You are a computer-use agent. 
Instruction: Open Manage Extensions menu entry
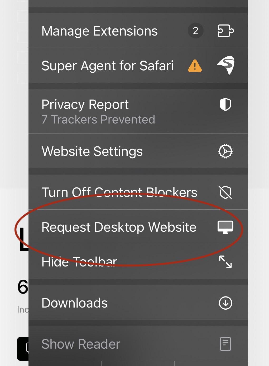[138, 31]
